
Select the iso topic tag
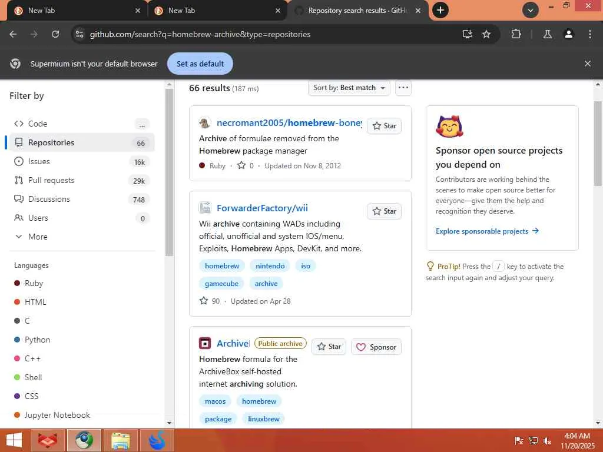click(306, 266)
